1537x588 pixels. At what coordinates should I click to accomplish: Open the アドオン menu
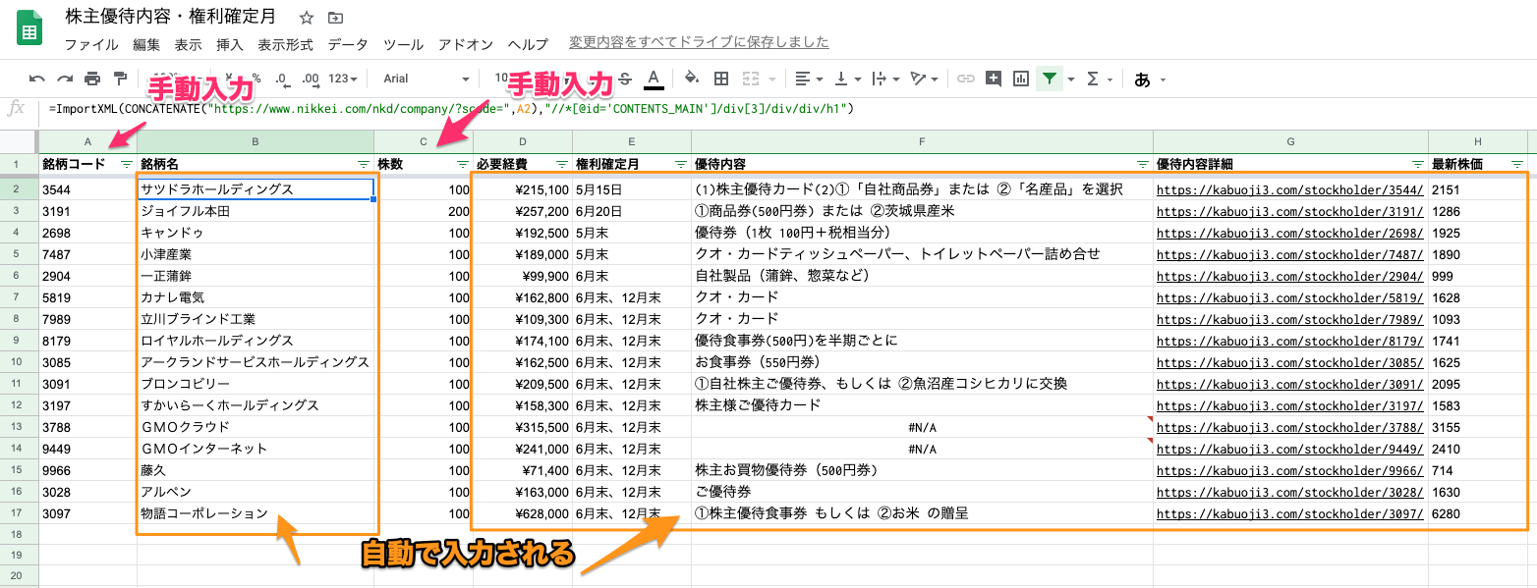(x=466, y=44)
